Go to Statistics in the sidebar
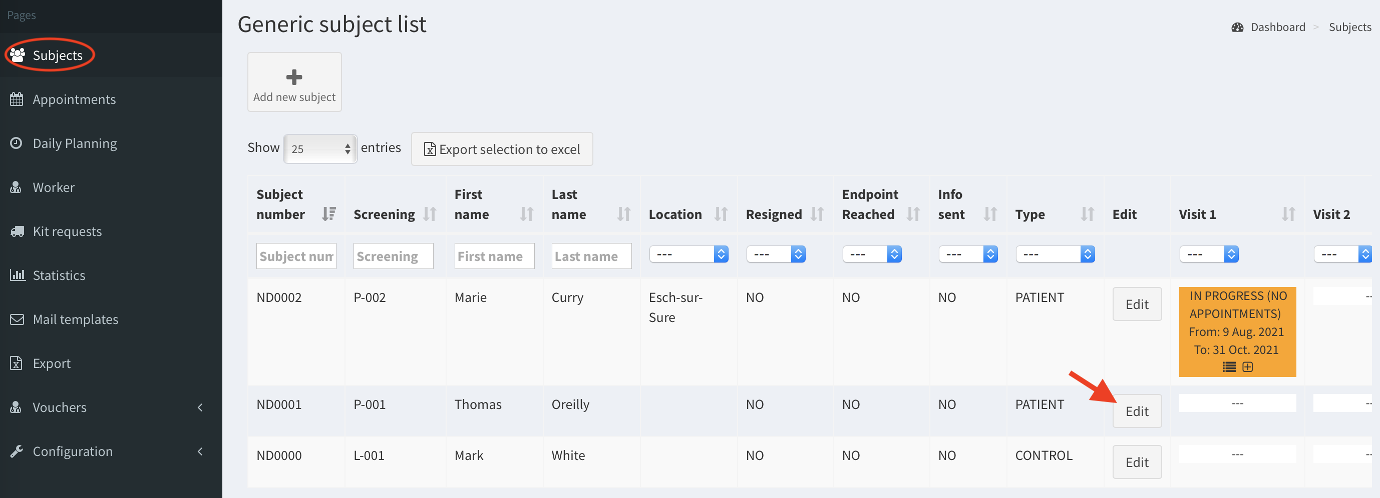This screenshot has height=498, width=1380. tap(59, 275)
